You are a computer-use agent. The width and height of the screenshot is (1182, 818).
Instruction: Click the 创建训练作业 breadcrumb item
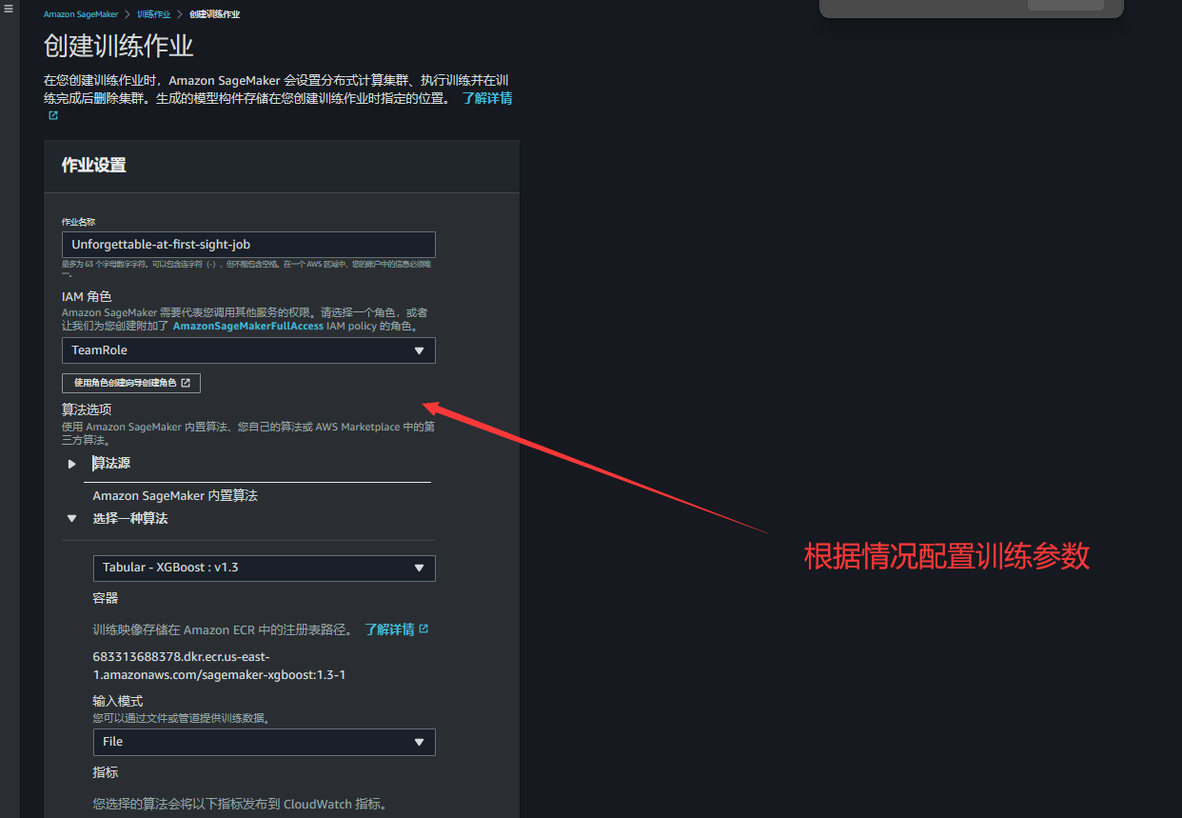214,14
